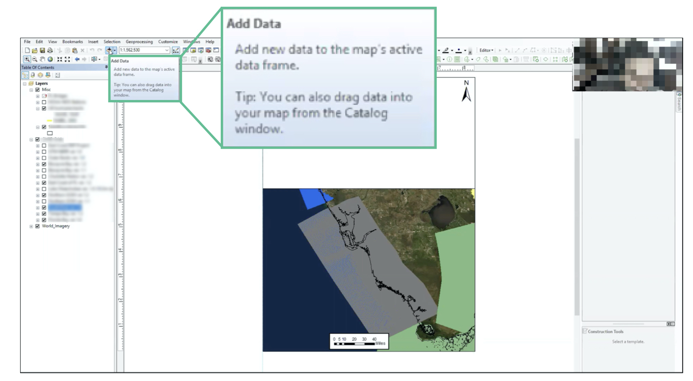Collapse the Misc group in Table of Contents

tap(31, 90)
